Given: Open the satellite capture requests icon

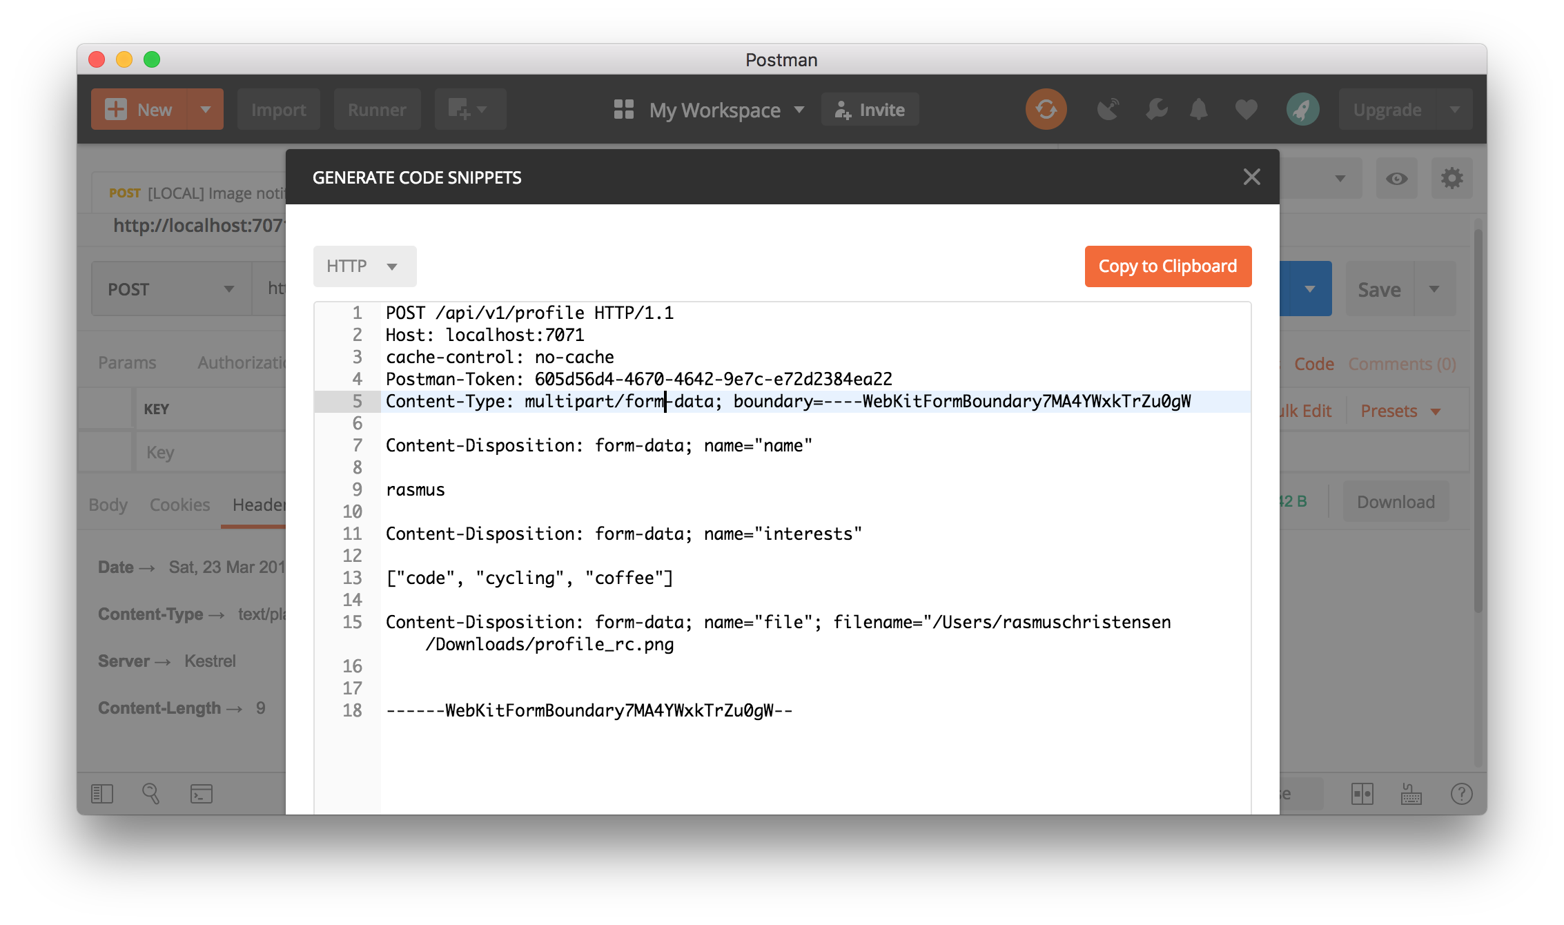Looking at the screenshot, I should tap(1108, 109).
